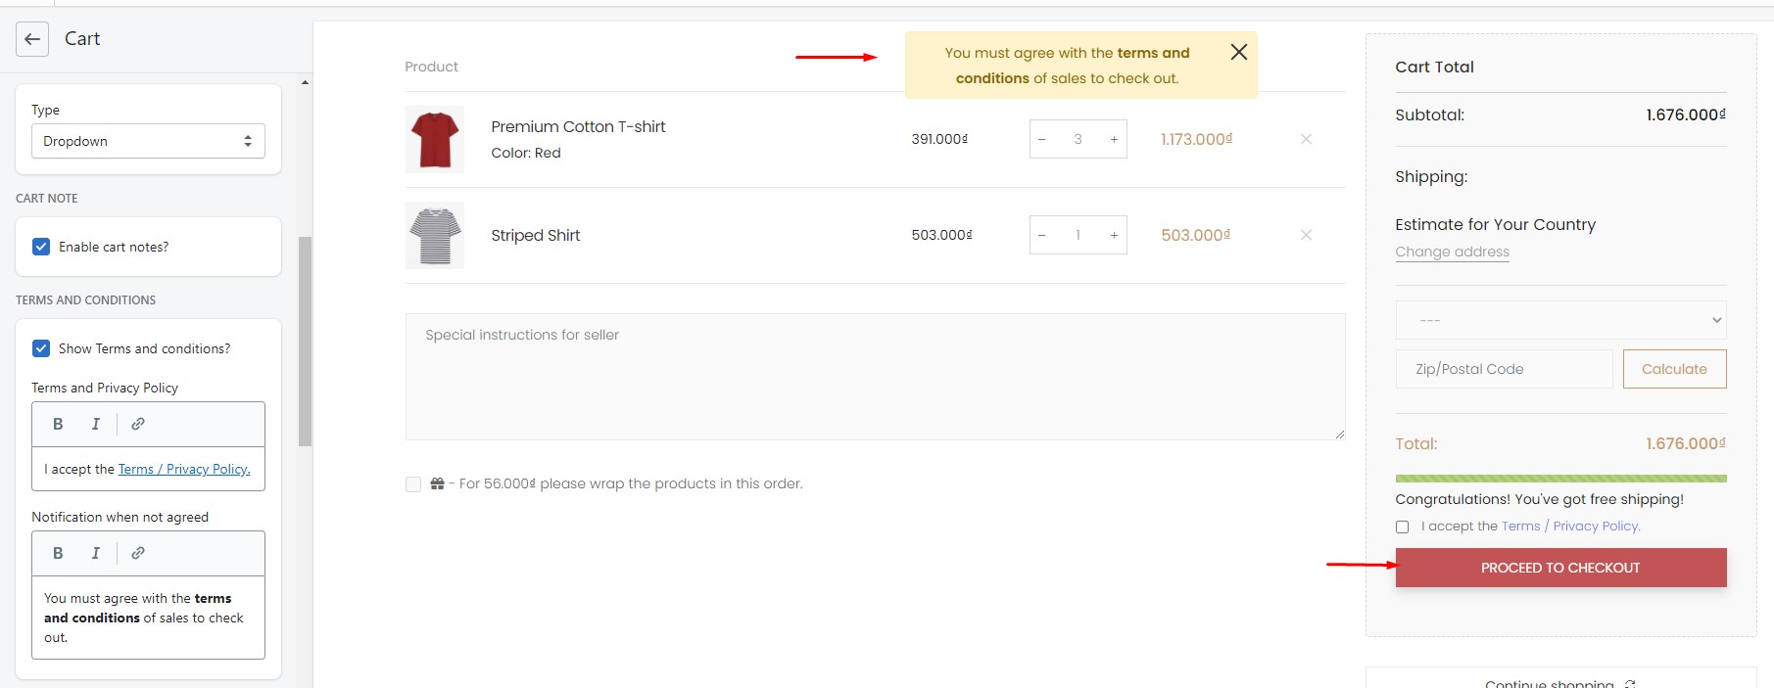Focus the Zip/Postal Code field
This screenshot has height=688, width=1774.
1504,369
